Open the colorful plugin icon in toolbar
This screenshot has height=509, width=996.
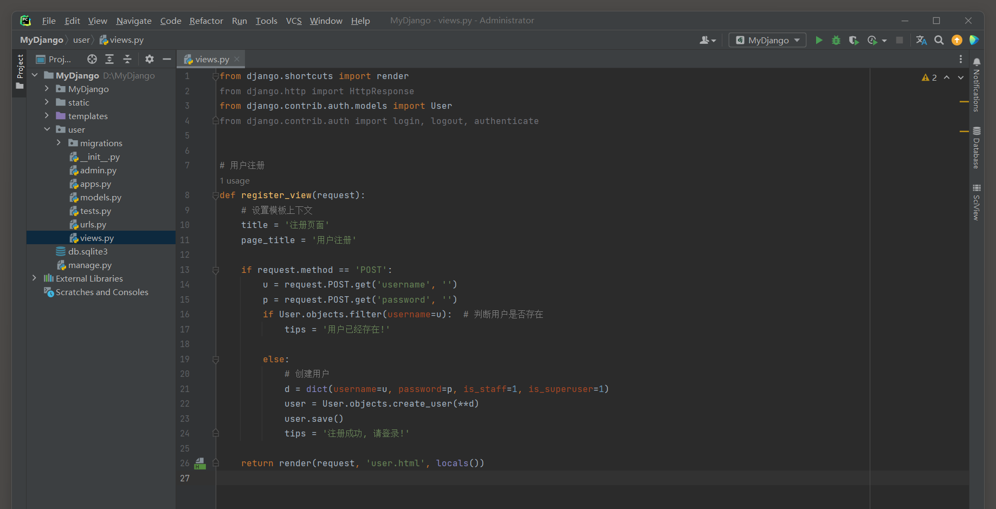tap(974, 40)
